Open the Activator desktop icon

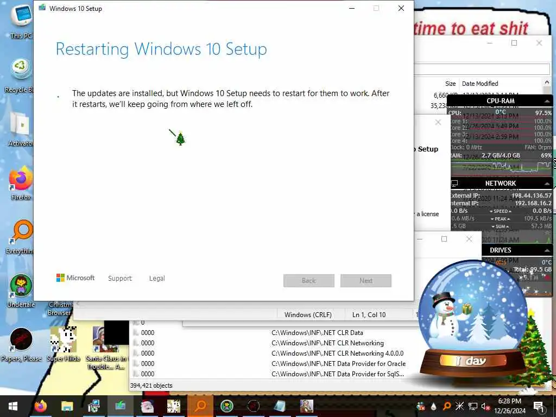21,128
